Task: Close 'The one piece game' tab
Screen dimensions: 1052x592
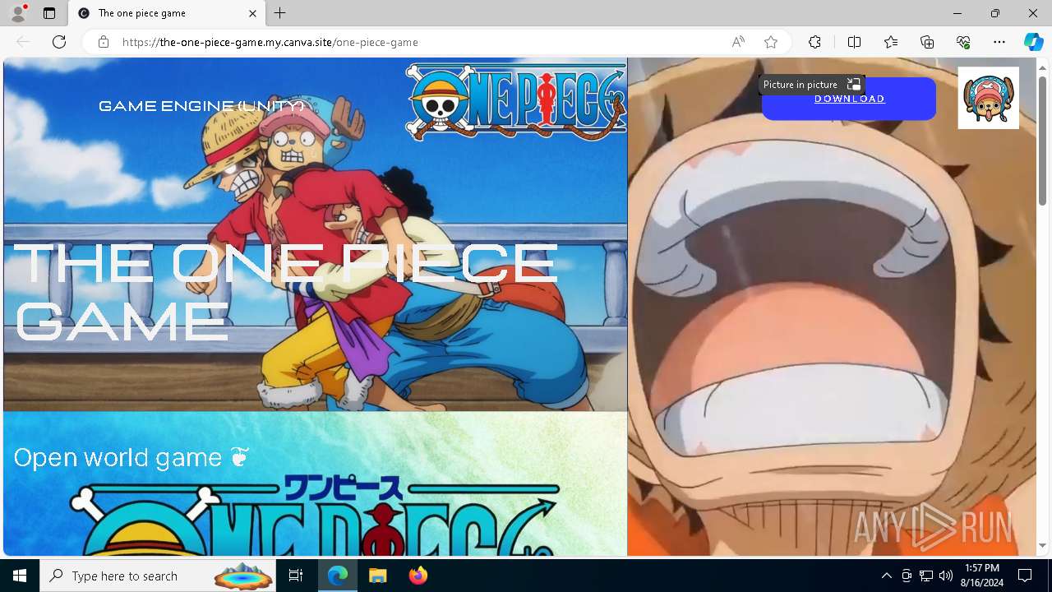Action: click(x=252, y=13)
